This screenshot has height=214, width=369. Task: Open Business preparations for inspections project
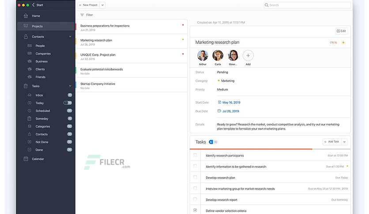(x=132, y=27)
